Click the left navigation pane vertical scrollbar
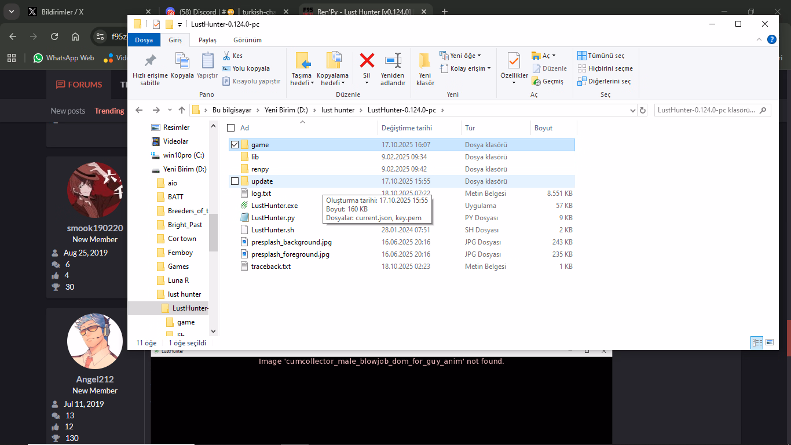This screenshot has height=445, width=791. [x=213, y=232]
